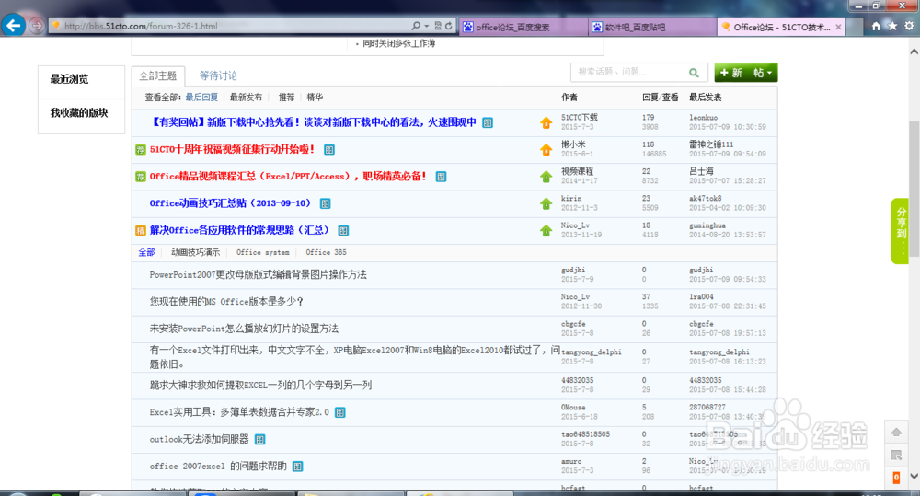Click the orange feedback icon at bottom right

896,478
